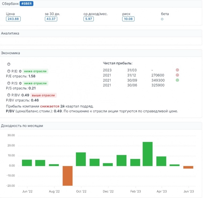
Task: Select the tallest green bar for Mar '23
Action: click(x=148, y=154)
